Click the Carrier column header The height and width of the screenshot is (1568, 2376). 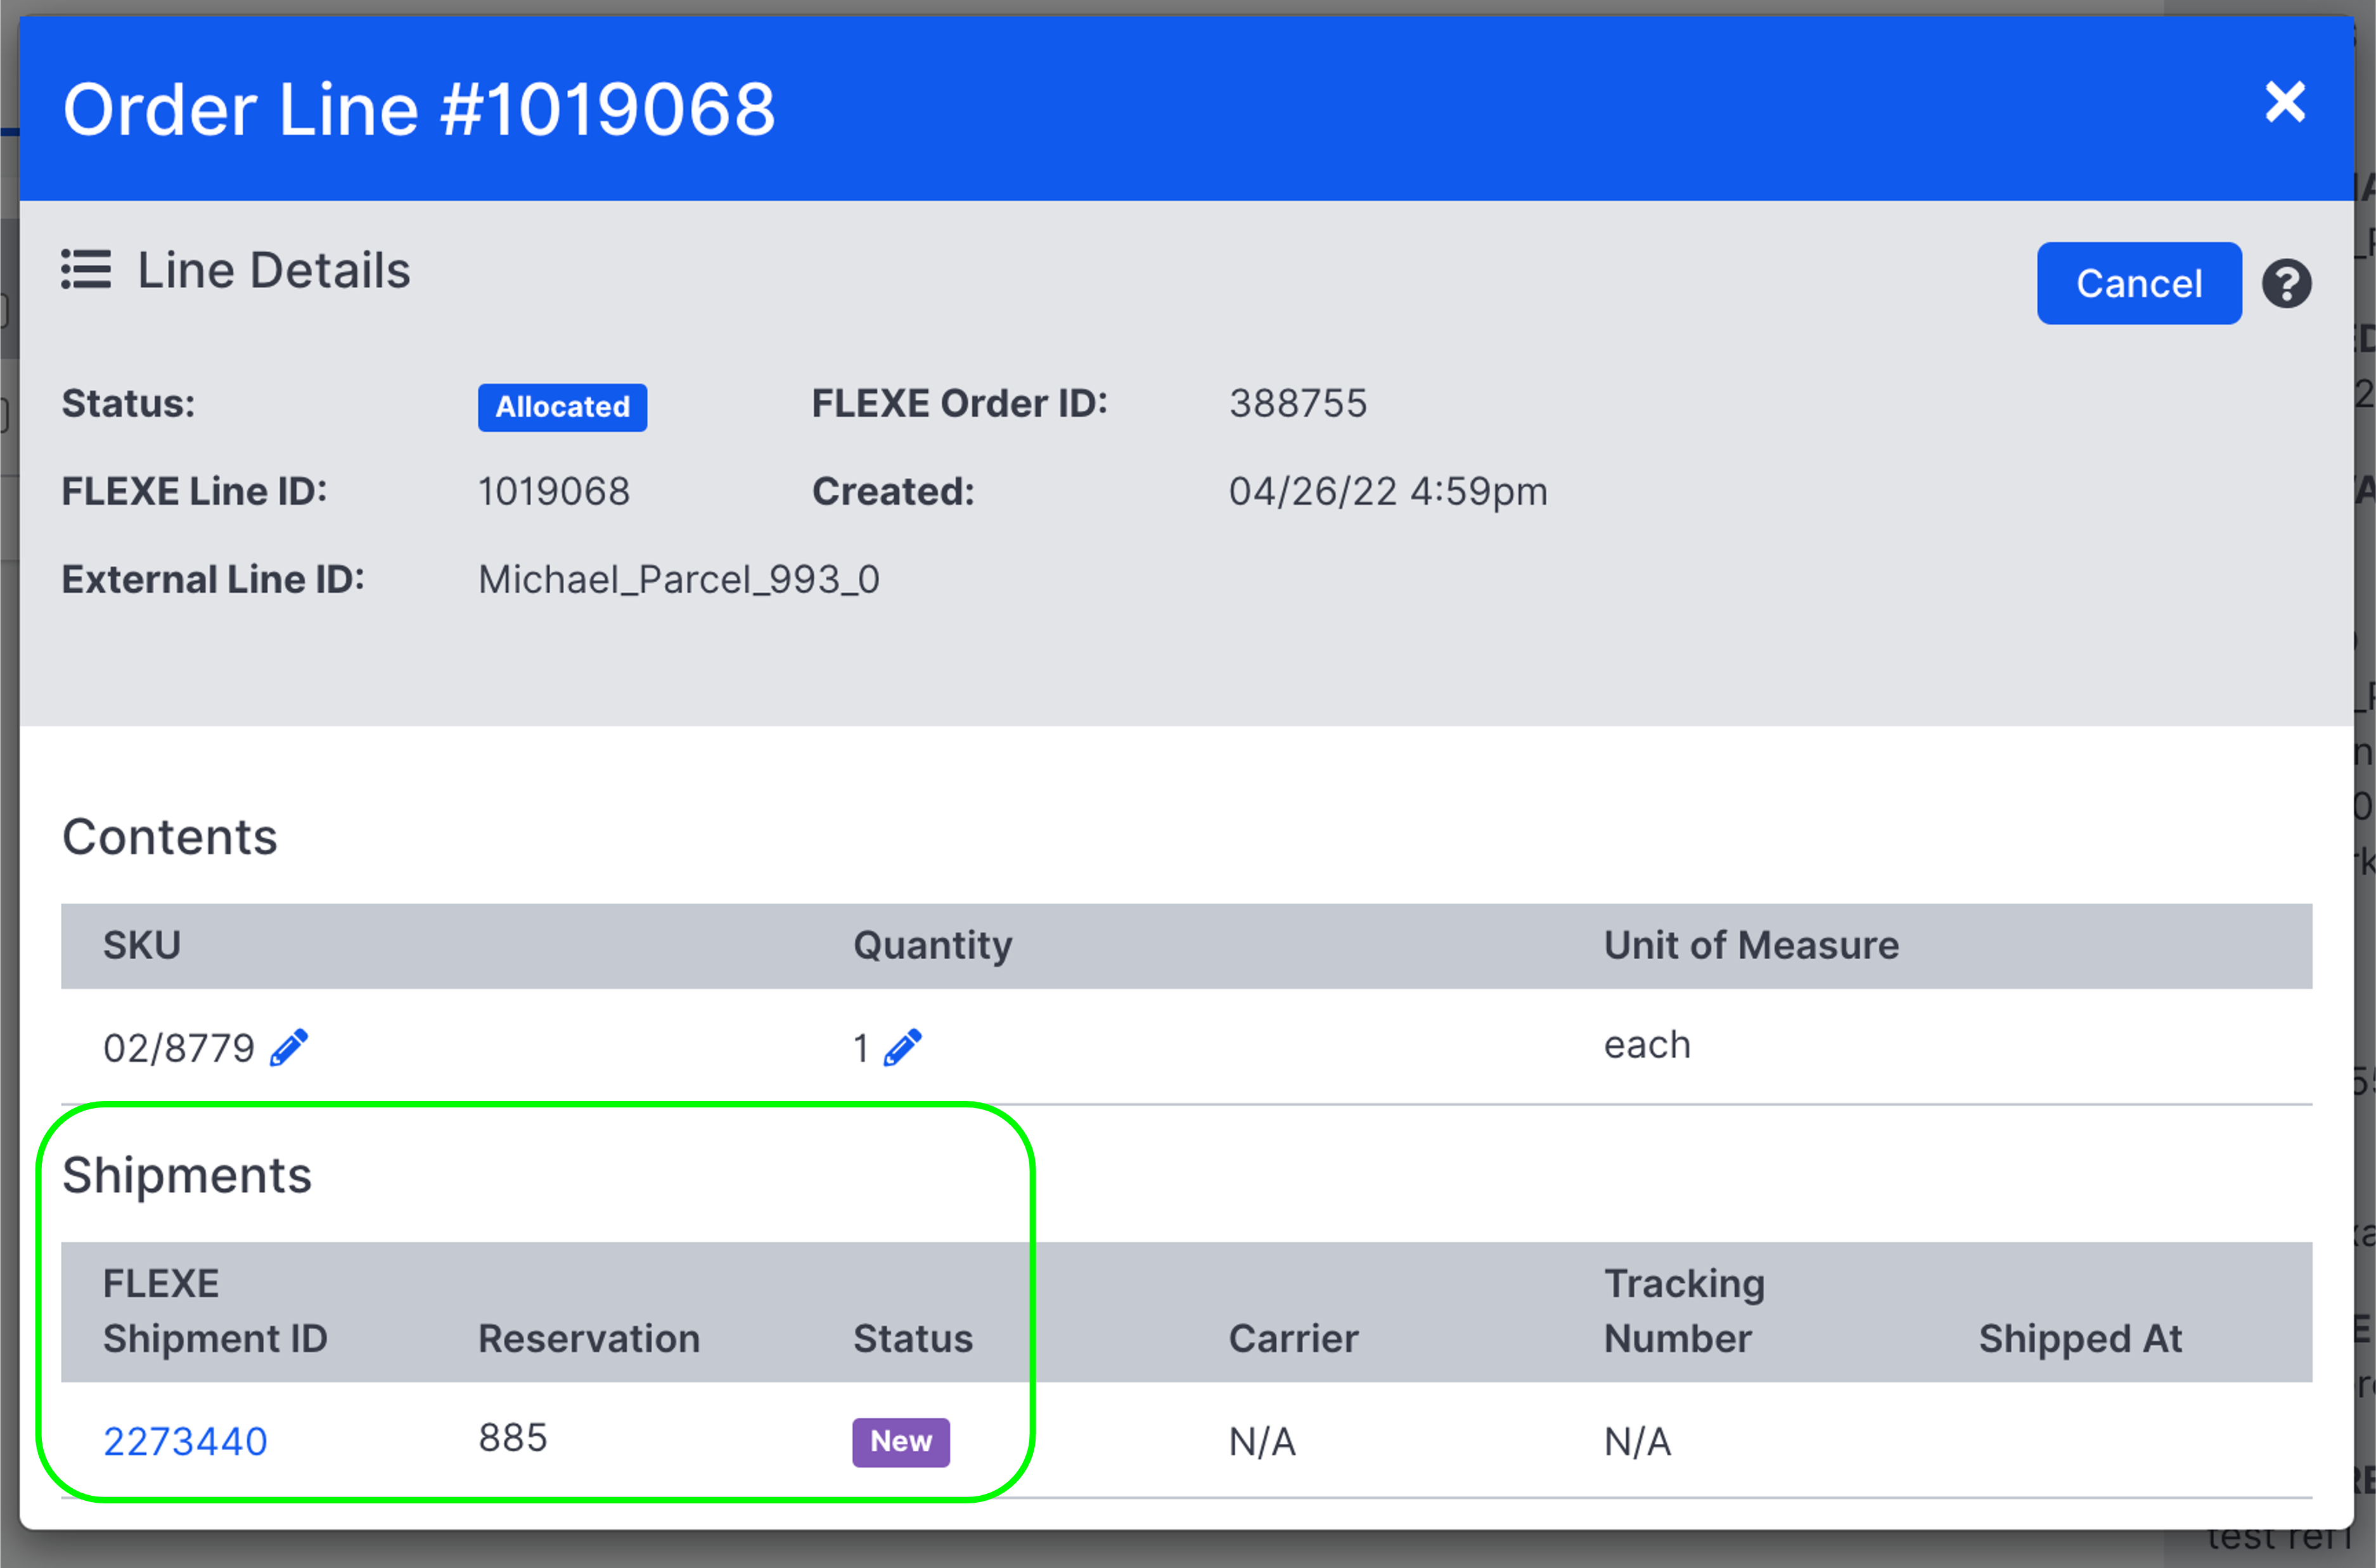pyautogui.click(x=1294, y=1339)
